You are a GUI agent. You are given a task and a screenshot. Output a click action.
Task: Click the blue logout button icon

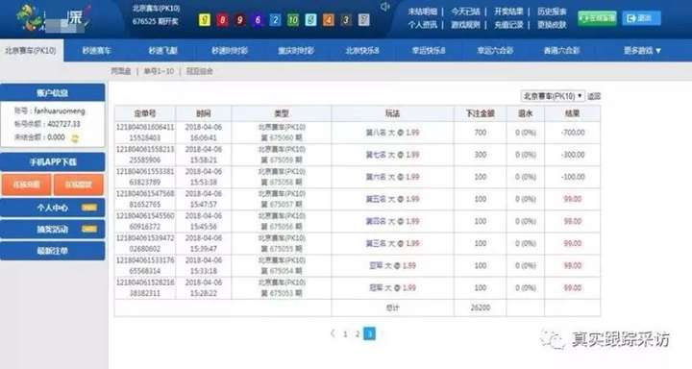pos(641,18)
